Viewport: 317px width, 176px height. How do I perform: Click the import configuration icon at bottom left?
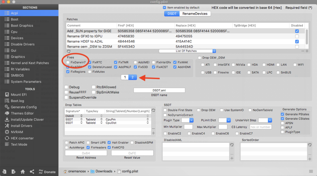pos(4,172)
